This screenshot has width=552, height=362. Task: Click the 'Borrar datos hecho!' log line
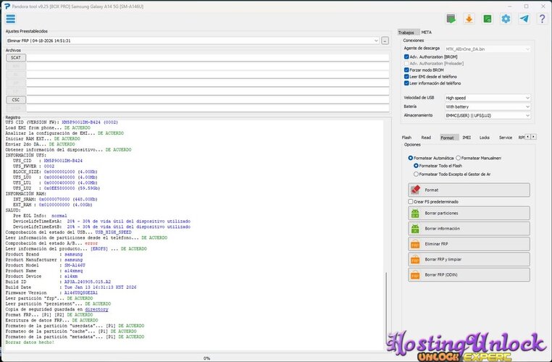click(x=30, y=342)
